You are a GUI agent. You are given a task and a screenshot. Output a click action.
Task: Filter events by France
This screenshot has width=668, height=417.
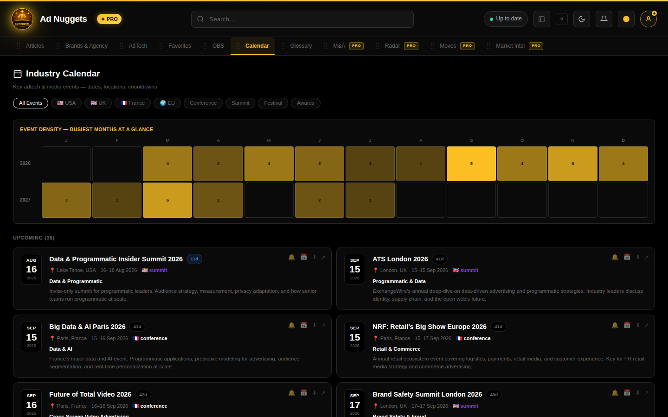coord(133,103)
